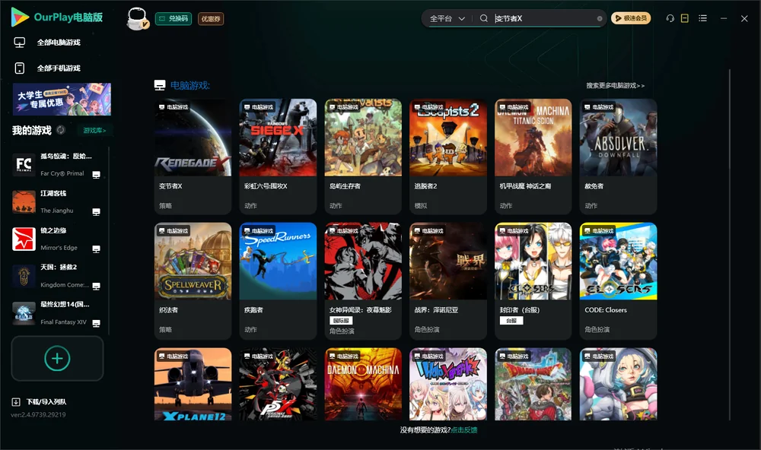Click the 电脑游戏 section monitor icon

160,85
